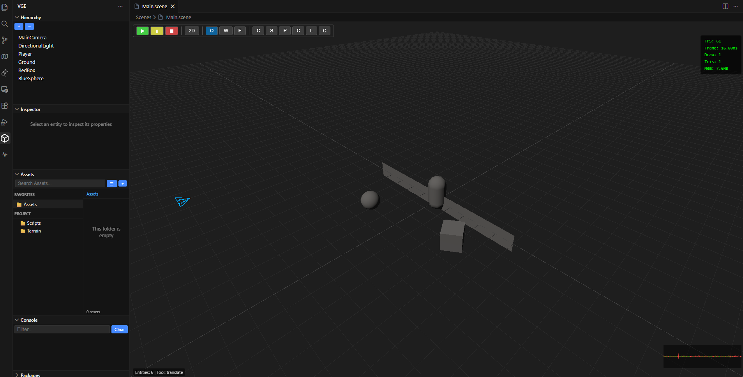This screenshot has height=377, width=743.
Task: Click the blue camera gizmo in viewport
Action: coord(182,201)
